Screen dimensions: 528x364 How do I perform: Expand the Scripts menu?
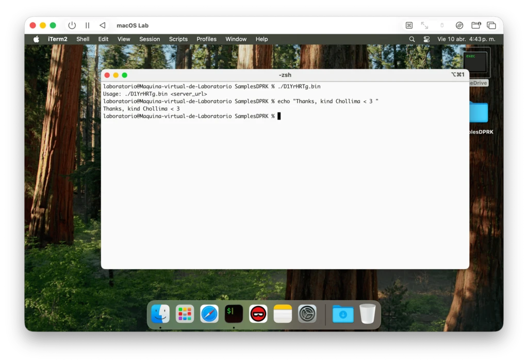click(x=178, y=39)
